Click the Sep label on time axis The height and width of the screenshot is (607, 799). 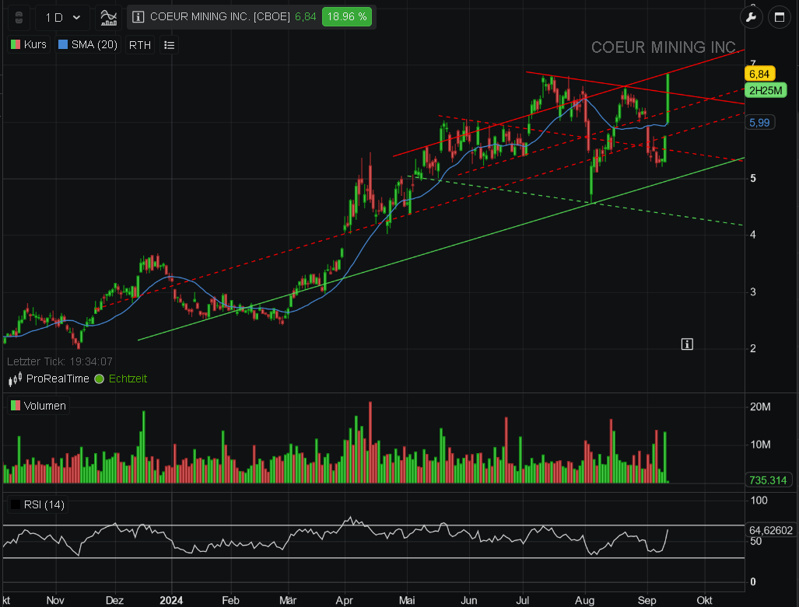click(x=647, y=600)
